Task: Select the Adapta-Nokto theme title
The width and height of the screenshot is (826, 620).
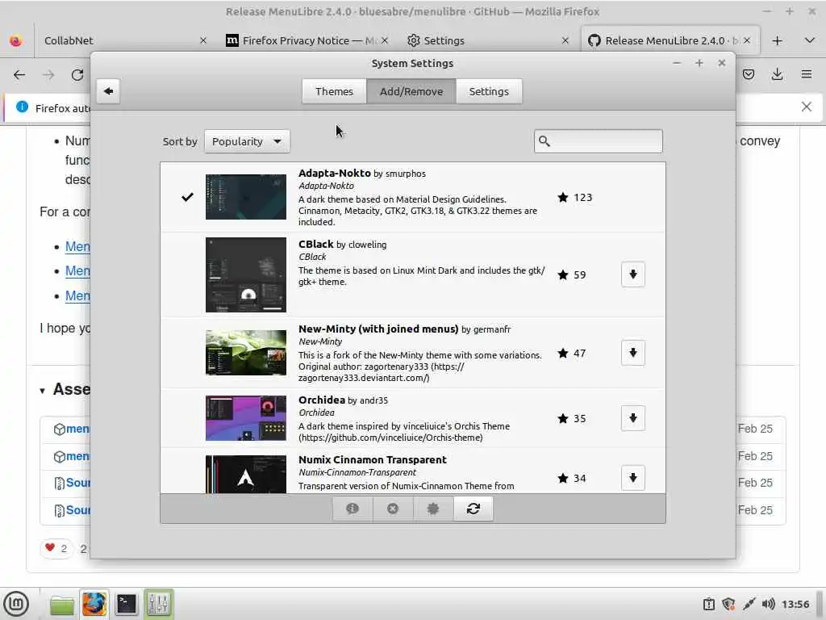Action: coord(335,173)
